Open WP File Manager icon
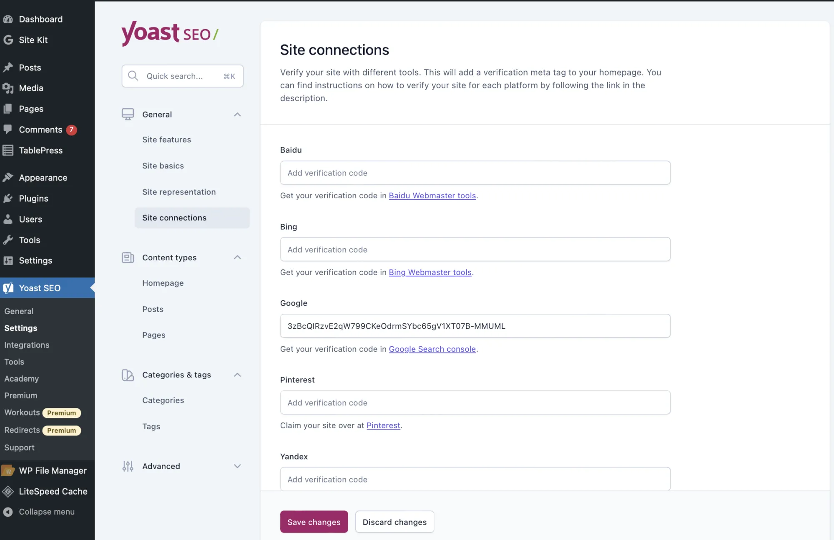Screen dimensions: 834x540 [x=8, y=470]
